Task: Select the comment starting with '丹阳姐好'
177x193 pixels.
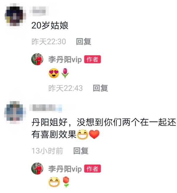Action: pyautogui.click(x=104, y=128)
